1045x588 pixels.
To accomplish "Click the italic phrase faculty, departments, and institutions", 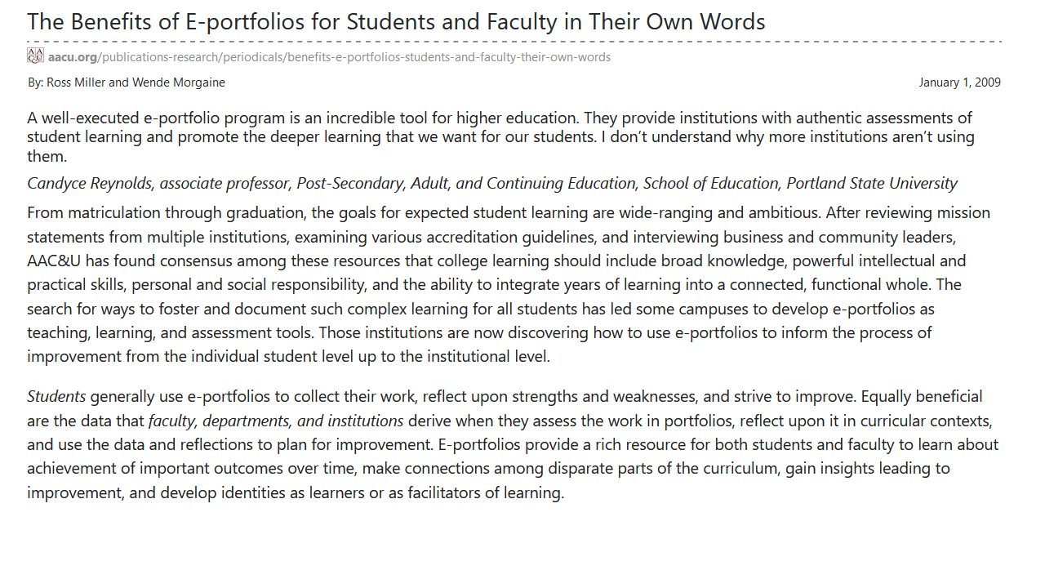I will [276, 421].
